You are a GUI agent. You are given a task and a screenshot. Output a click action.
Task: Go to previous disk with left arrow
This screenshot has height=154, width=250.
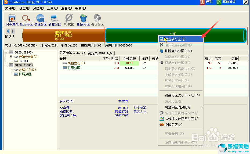coord(8,31)
